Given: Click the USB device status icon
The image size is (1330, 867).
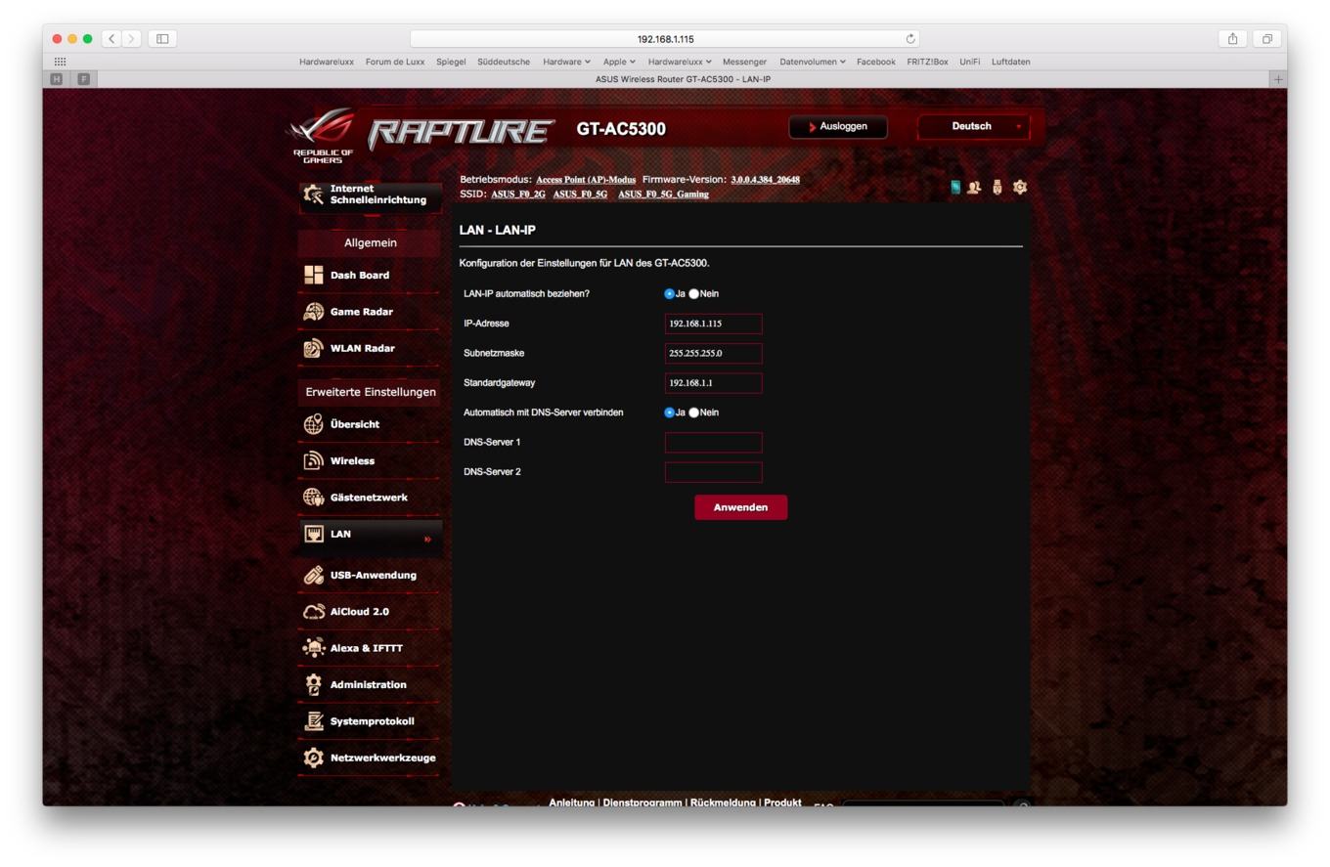Looking at the screenshot, I should [997, 187].
